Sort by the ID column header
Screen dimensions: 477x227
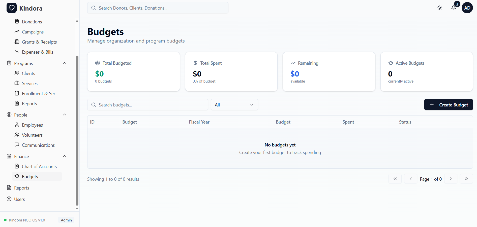point(92,122)
